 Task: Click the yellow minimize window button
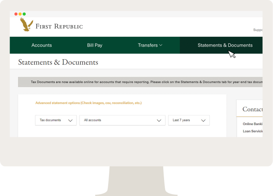coord(20,14)
